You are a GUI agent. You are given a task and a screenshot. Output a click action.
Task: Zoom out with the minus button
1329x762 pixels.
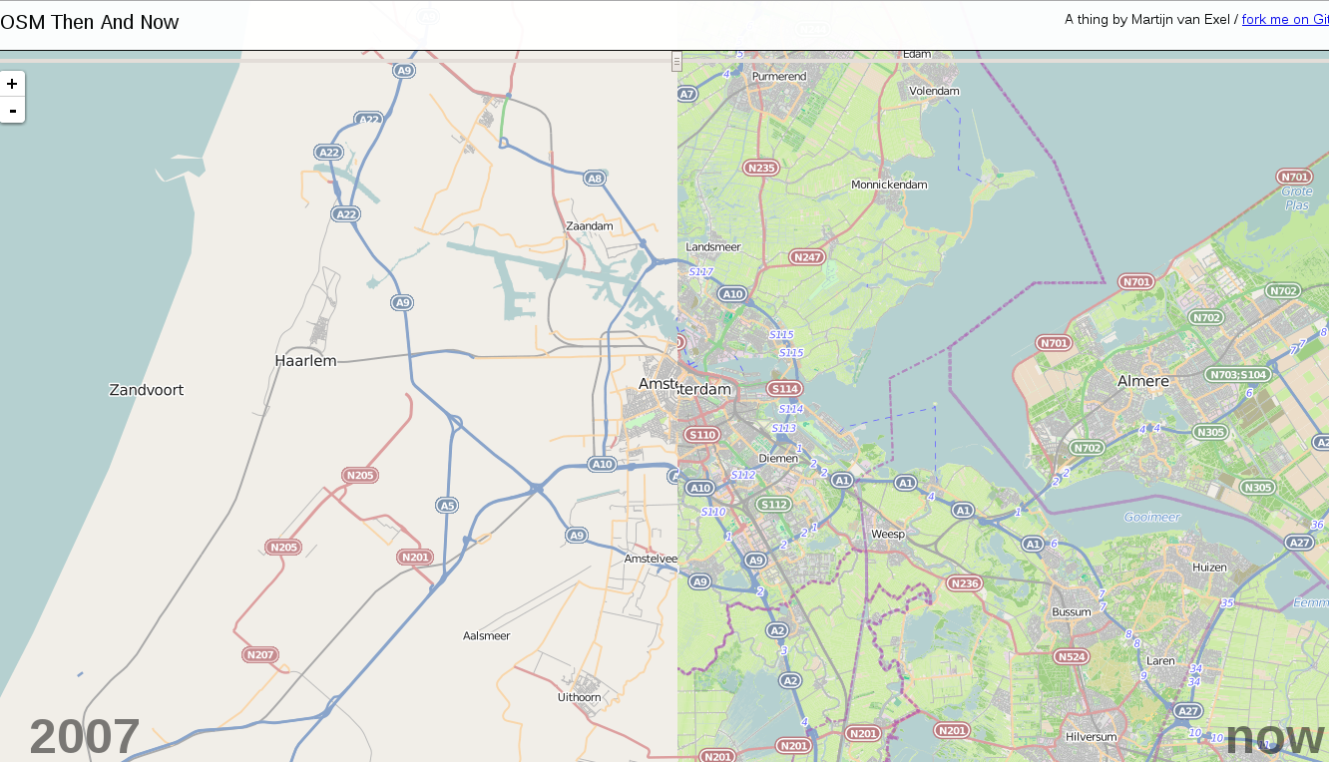tap(12, 110)
